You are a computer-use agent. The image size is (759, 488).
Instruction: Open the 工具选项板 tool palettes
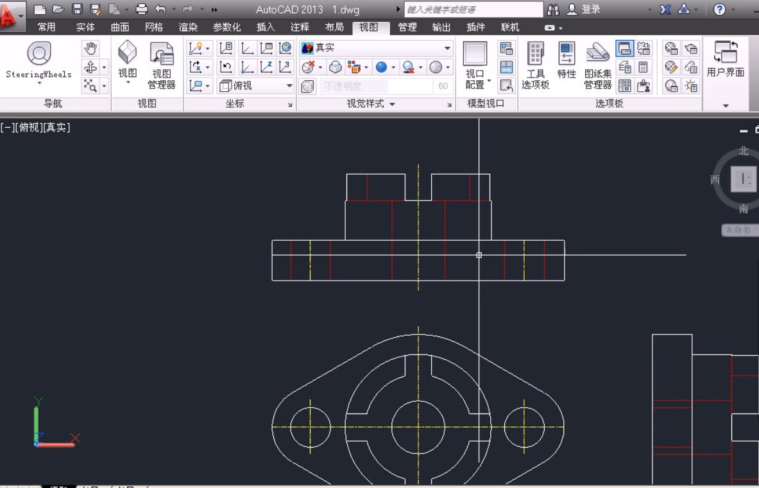[535, 64]
